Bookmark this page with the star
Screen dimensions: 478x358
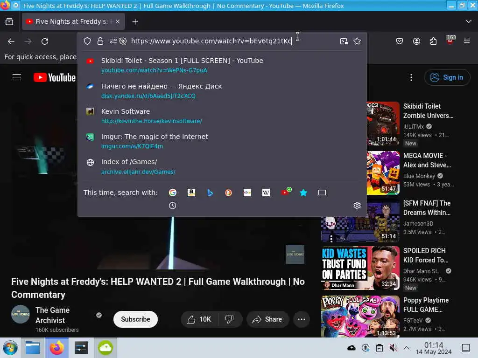point(357,41)
